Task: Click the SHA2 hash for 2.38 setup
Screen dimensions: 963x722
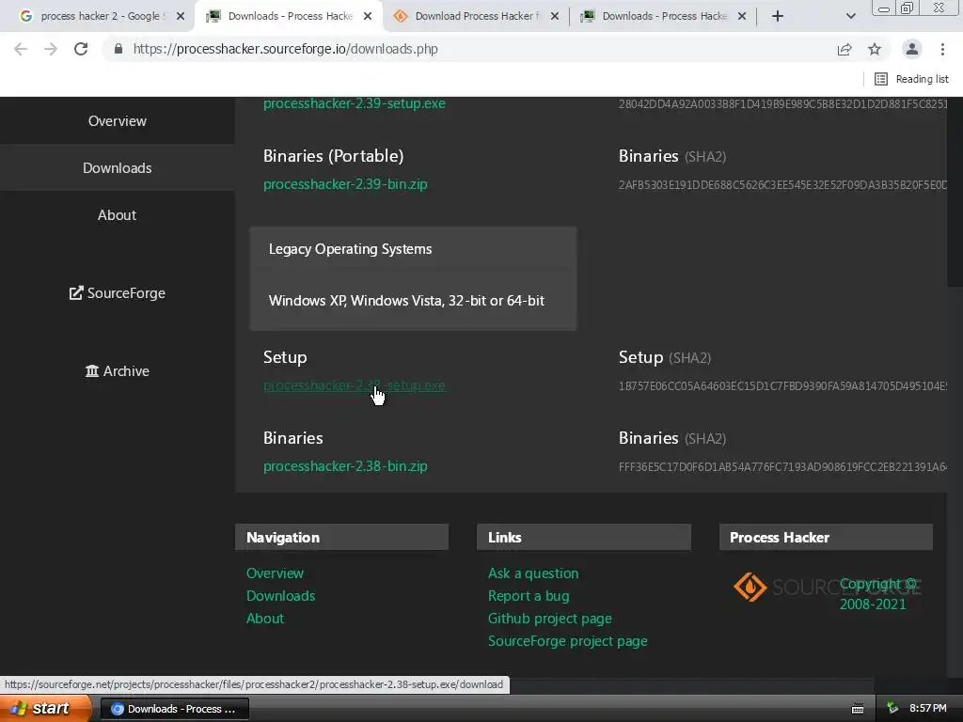Action: 782,385
